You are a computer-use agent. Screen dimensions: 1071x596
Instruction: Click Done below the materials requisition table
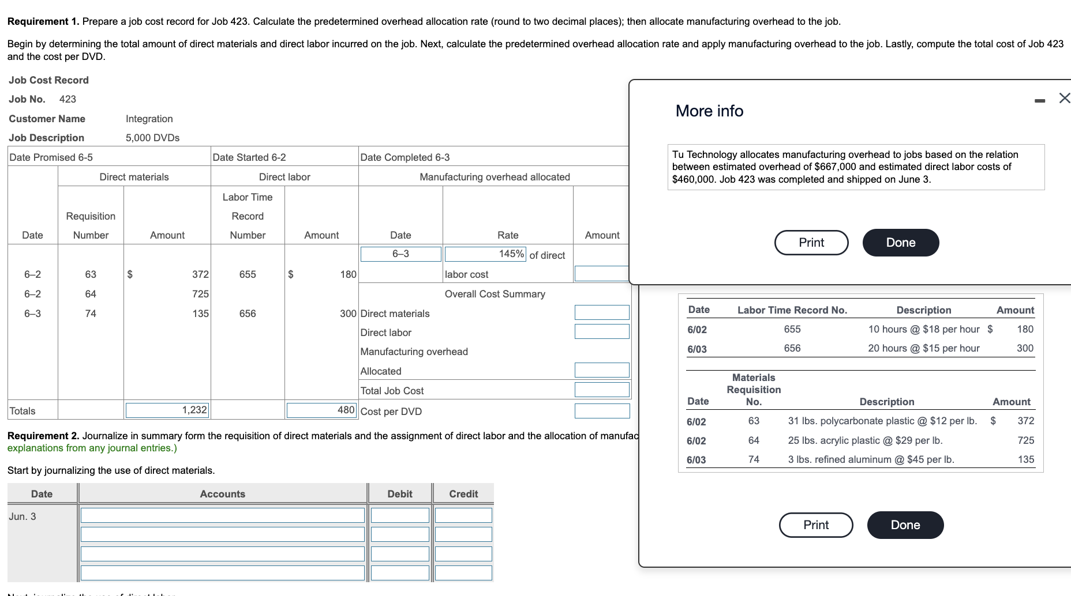(x=905, y=525)
